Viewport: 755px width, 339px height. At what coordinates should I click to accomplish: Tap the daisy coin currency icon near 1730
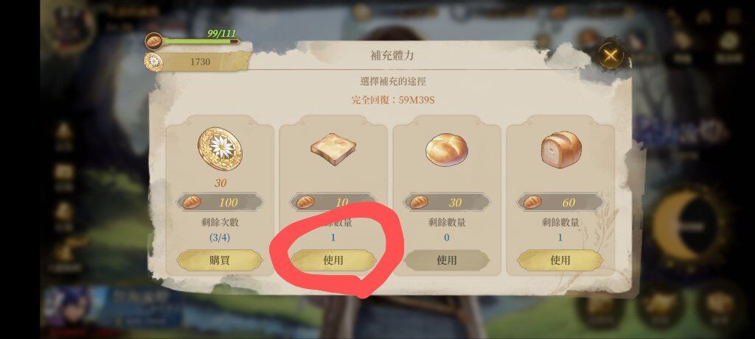tap(154, 62)
